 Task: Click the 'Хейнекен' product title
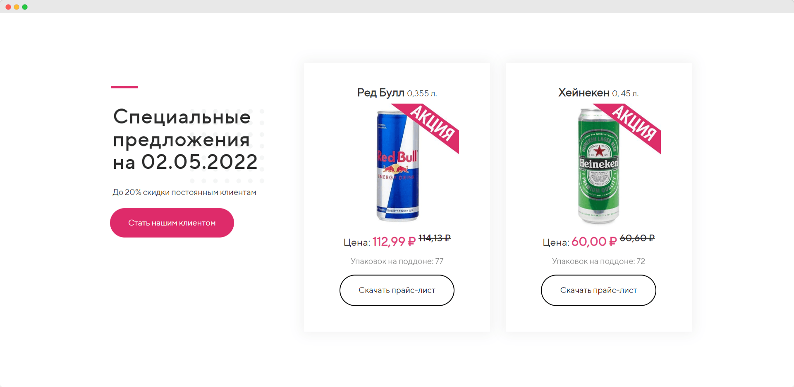(x=584, y=93)
